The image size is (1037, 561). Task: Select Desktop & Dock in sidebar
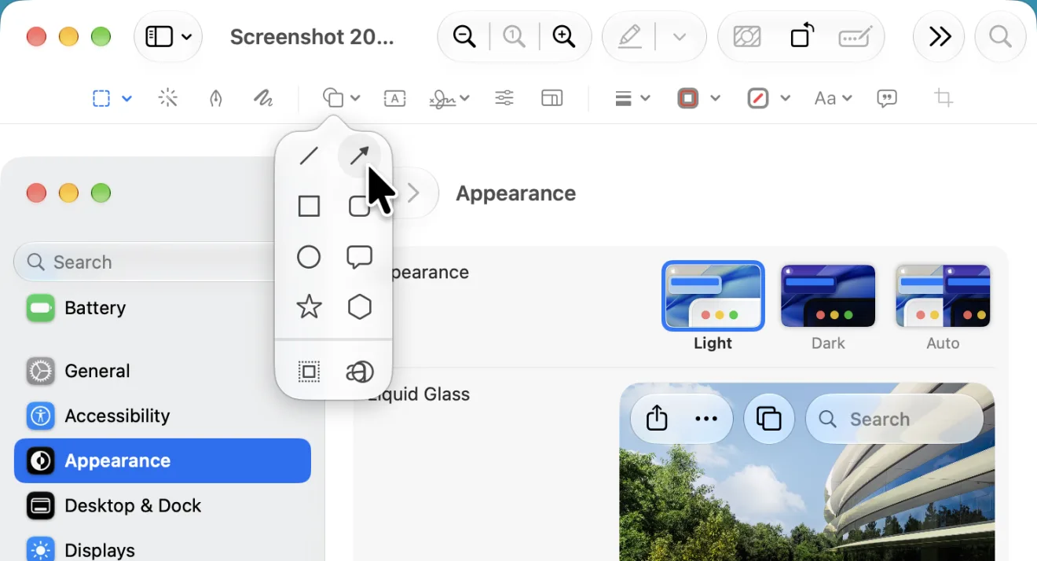(163, 505)
